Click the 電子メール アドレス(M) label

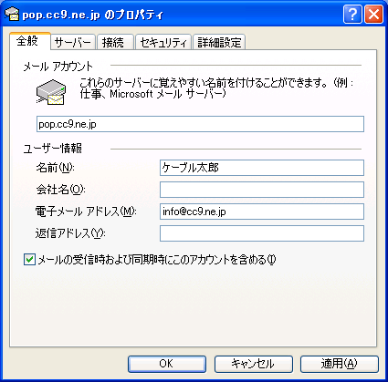click(86, 212)
